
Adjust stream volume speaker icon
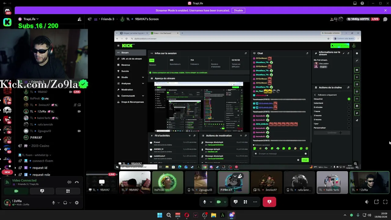pos(367,202)
